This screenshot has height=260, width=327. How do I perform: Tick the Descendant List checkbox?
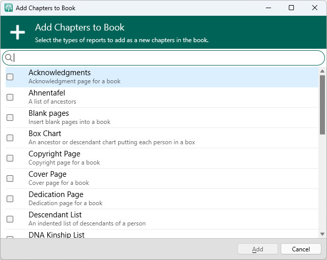pos(10,219)
